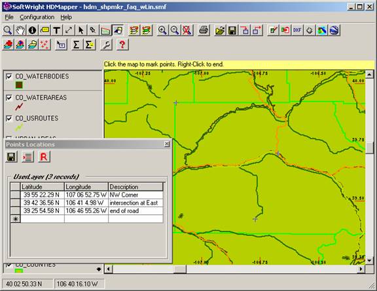Click the list indent icon in Points Locations

pos(27,157)
